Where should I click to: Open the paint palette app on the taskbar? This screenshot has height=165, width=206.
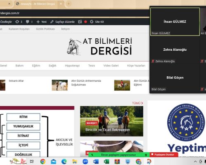pos(149,161)
